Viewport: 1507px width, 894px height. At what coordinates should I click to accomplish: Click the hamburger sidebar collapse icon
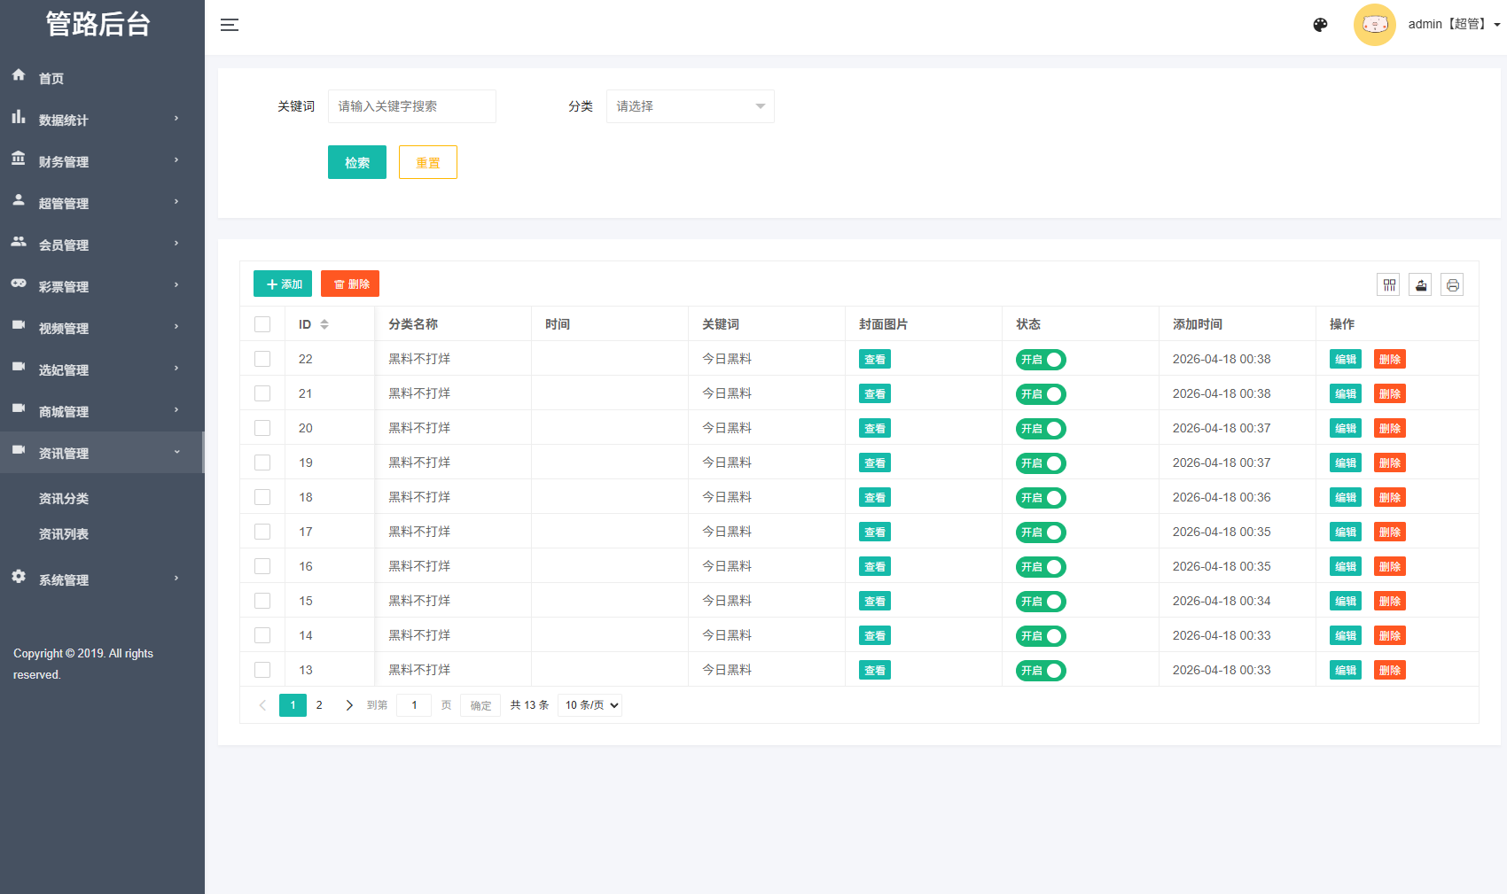coord(230,25)
